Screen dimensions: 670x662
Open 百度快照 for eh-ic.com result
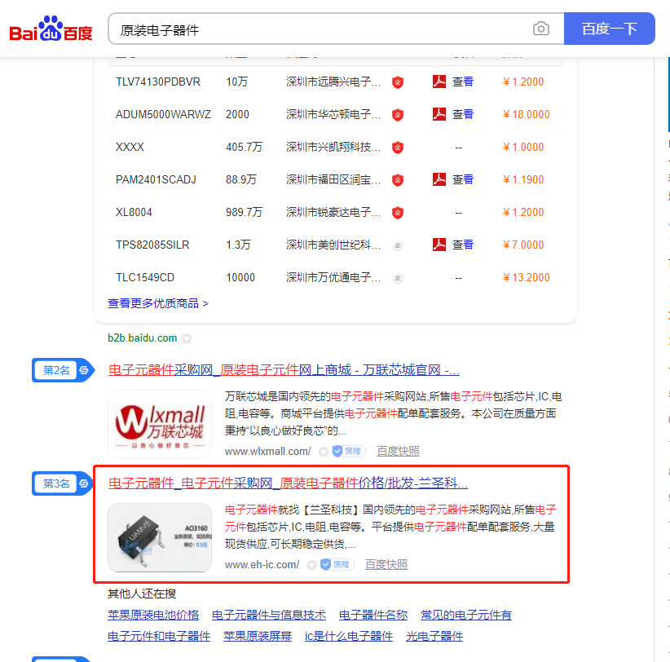pos(386,564)
